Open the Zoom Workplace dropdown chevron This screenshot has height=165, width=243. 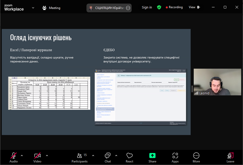[33, 8]
